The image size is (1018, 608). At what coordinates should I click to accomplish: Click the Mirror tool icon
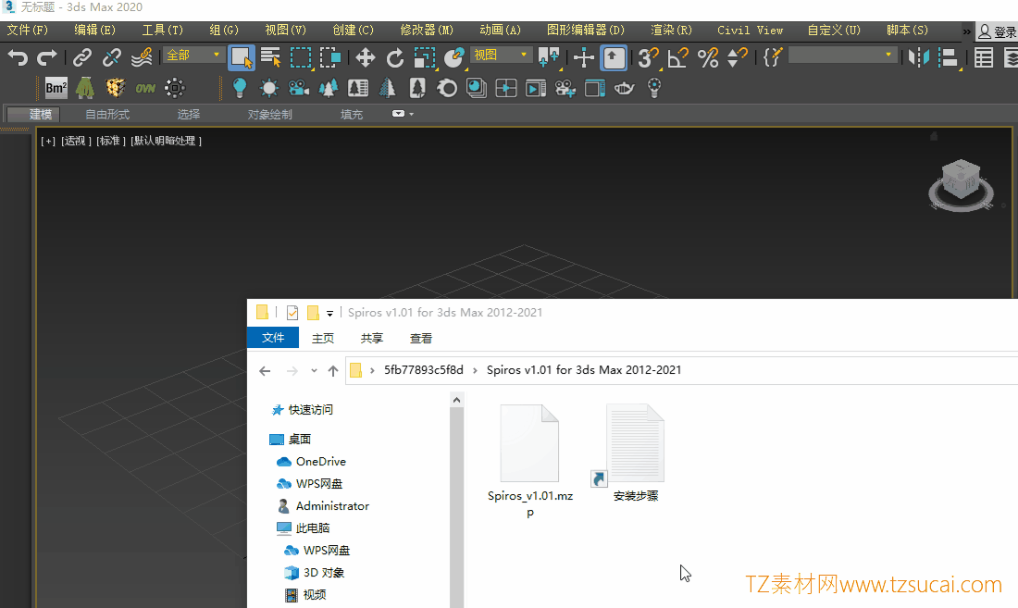coord(919,57)
